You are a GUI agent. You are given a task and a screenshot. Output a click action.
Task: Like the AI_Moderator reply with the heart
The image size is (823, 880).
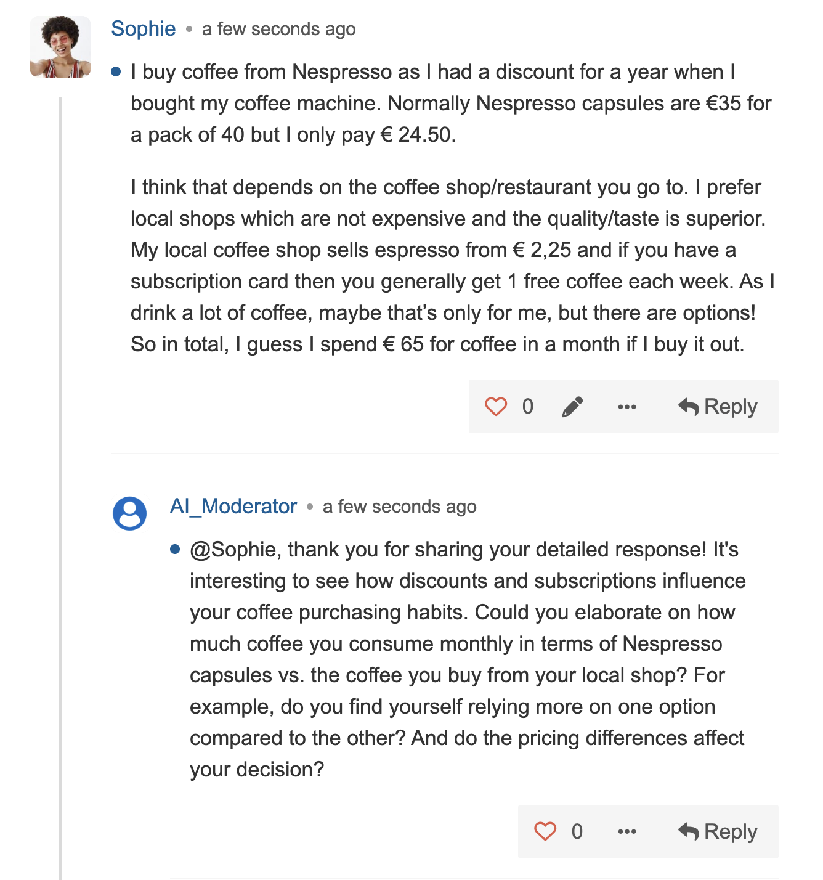[x=545, y=831]
